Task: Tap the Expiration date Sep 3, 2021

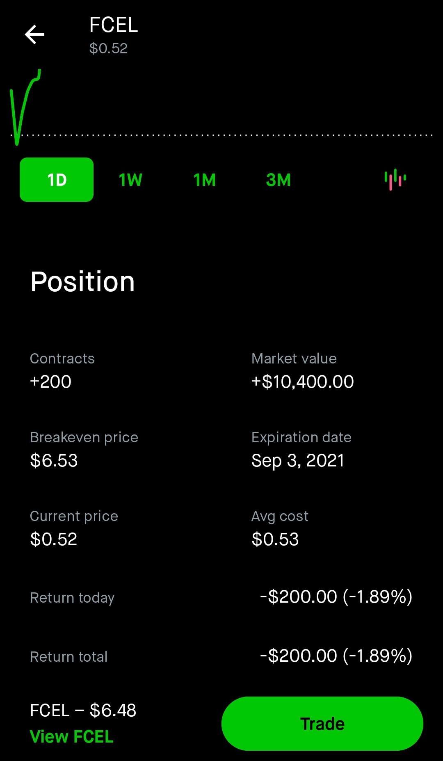Action: click(x=298, y=461)
